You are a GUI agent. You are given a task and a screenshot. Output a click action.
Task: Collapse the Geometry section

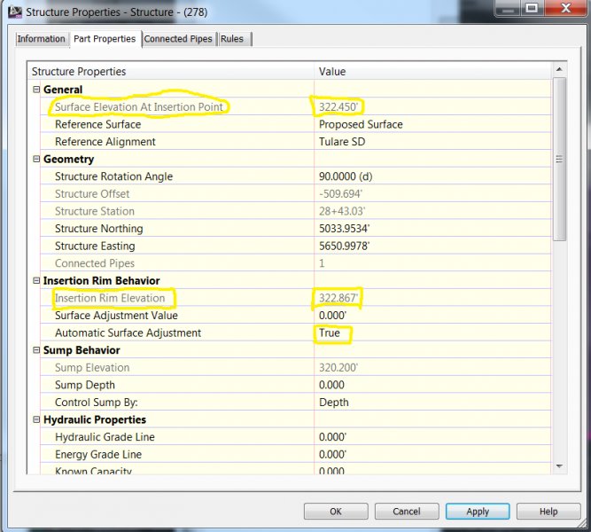click(36, 159)
